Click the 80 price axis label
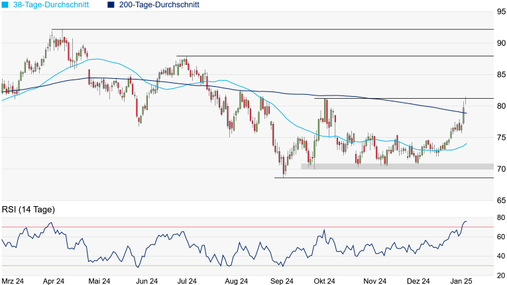This screenshot has height=285, width=507. coord(501,106)
